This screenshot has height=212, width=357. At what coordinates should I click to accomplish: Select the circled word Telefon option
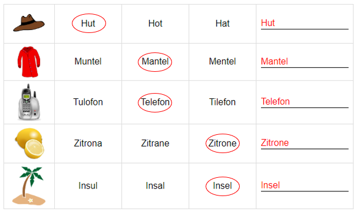[155, 102]
